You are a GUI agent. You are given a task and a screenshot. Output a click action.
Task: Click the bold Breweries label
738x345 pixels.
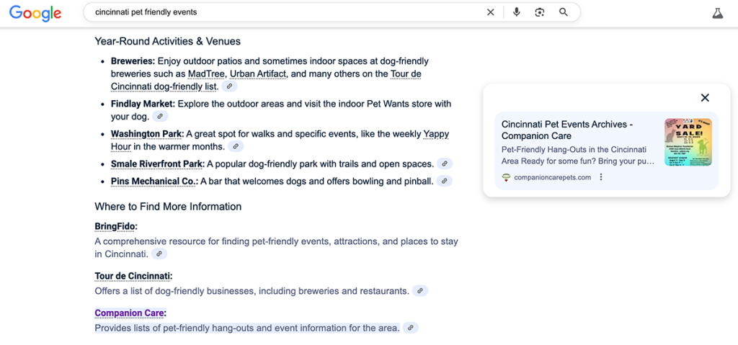pyautogui.click(x=133, y=61)
